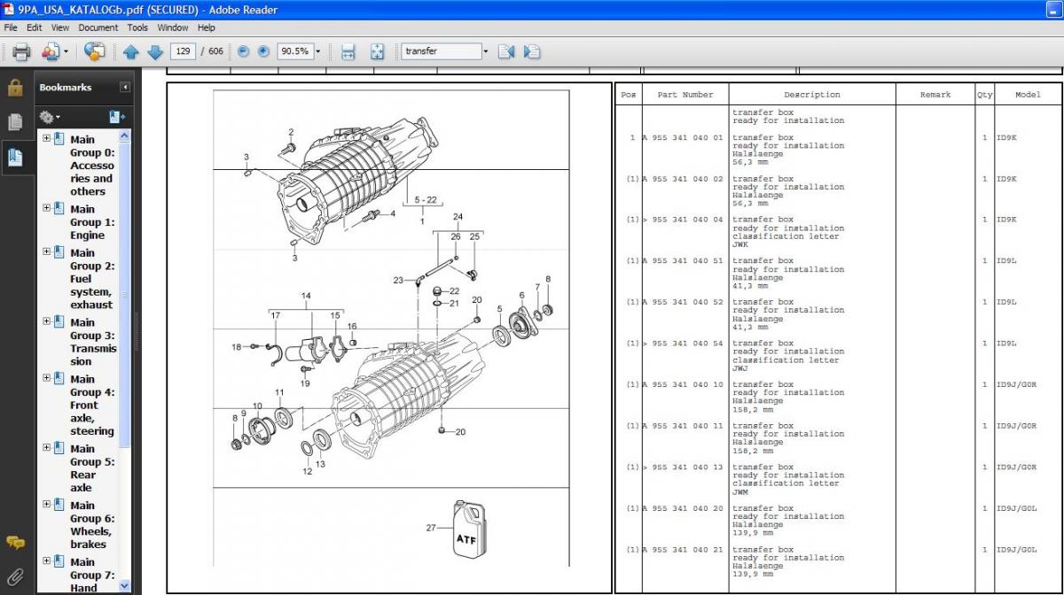Click the zoom in plus button
Viewport: 1064px width, 595px height.
(263, 51)
